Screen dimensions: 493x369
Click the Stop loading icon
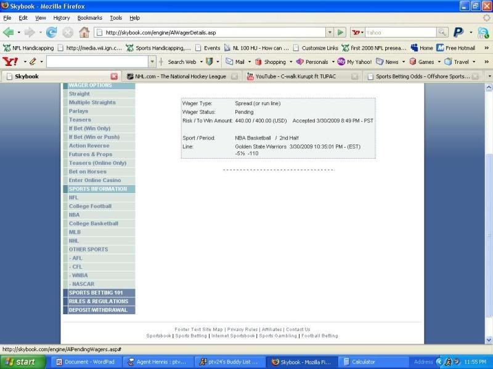click(67, 33)
